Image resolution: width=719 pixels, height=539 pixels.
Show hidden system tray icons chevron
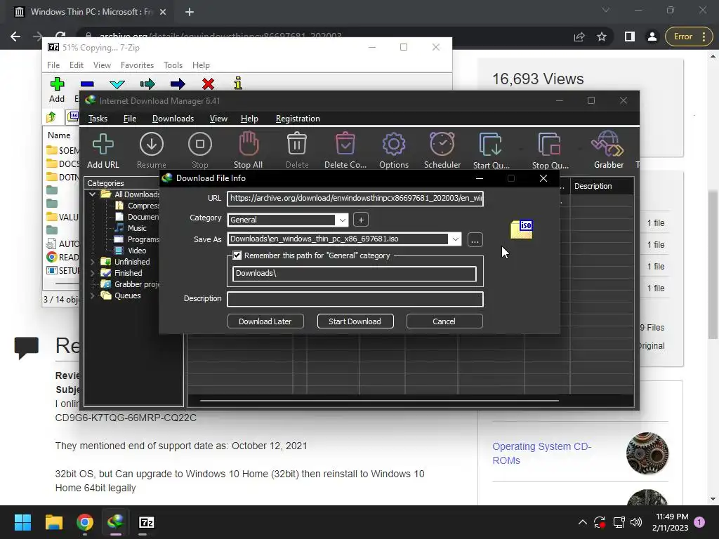point(582,522)
